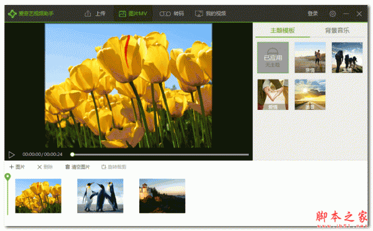Choose the hikers with backpacks template
The image size is (373, 231).
[x=347, y=58]
